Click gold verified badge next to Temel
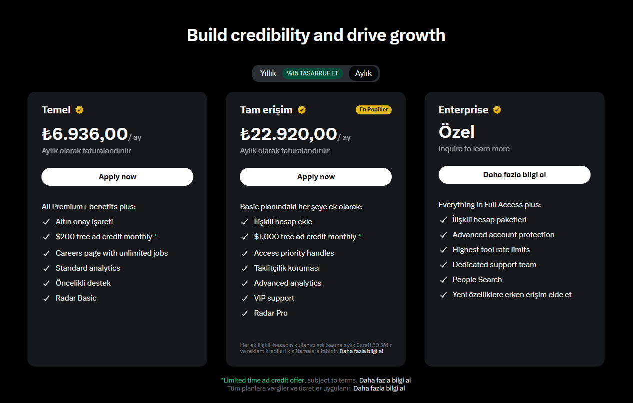The height and width of the screenshot is (403, 633). pyautogui.click(x=79, y=110)
